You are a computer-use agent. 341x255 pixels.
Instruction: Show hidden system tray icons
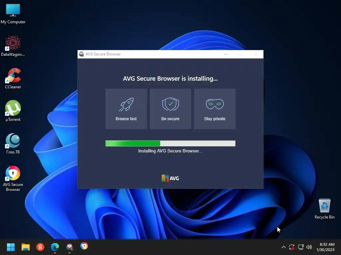[284, 247]
